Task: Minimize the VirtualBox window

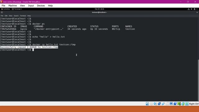Action: click(x=181, y=2)
